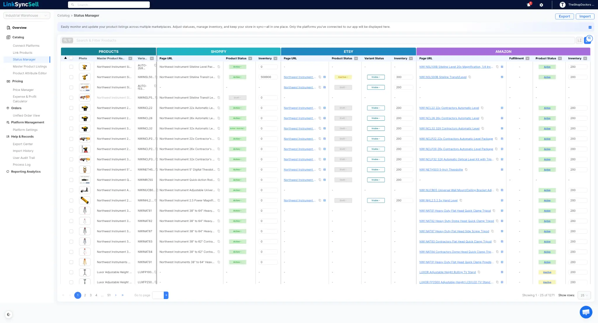Jump to last page double arrow
The width and height of the screenshot is (598, 323).
click(x=122, y=295)
